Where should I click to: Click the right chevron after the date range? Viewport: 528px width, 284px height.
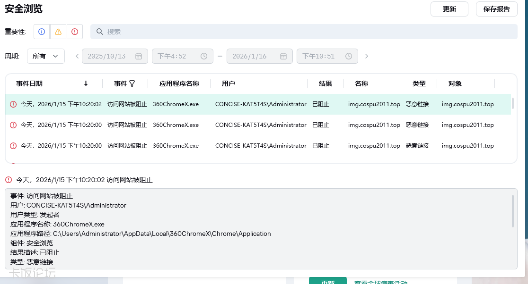click(367, 56)
